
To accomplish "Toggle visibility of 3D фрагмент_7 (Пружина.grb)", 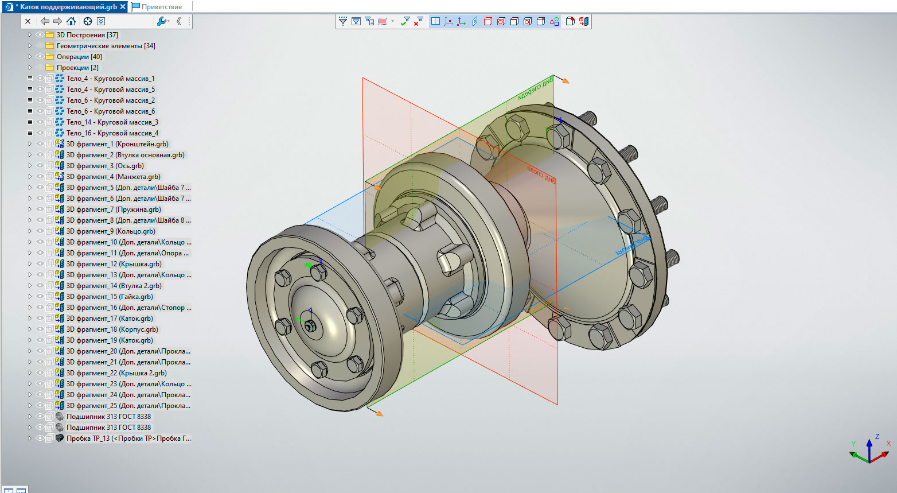I will [x=40, y=209].
